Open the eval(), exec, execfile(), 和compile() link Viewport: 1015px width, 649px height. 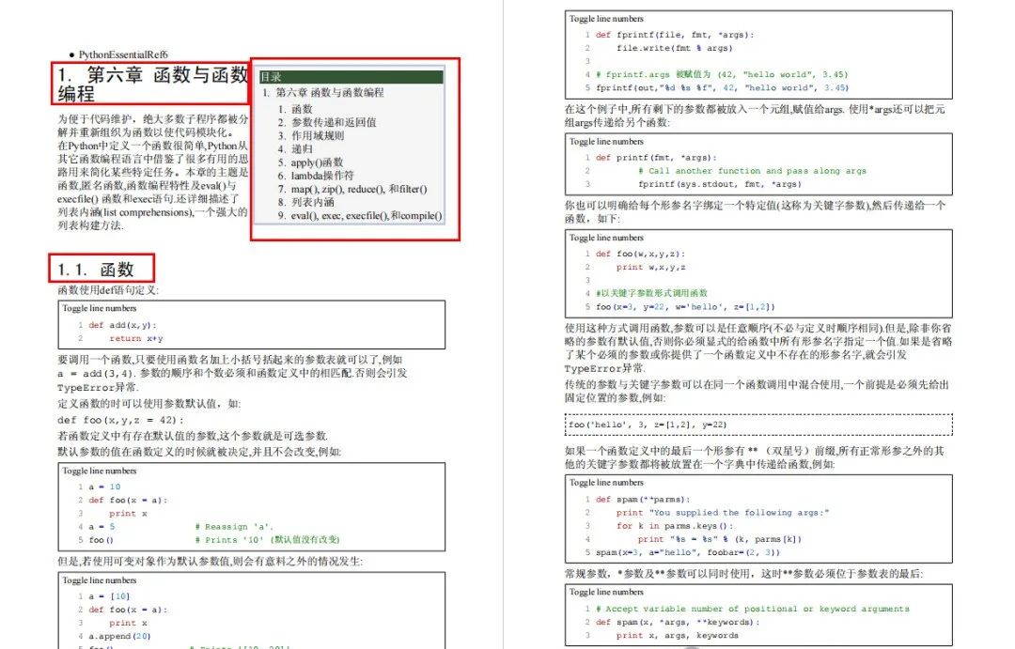pos(367,215)
